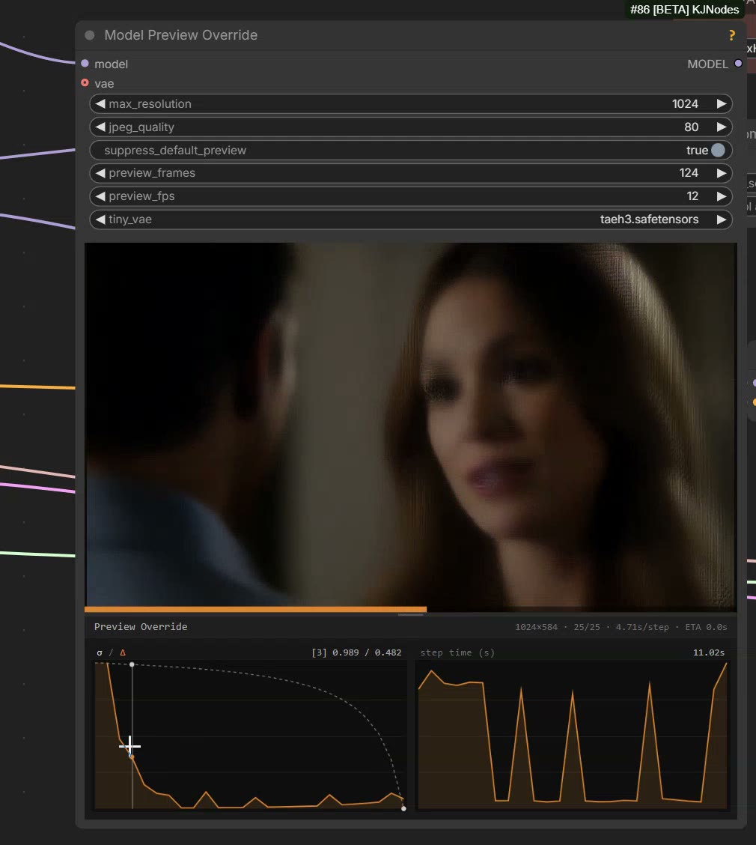756x845 pixels.
Task: Click the "step time (s)" label
Action: point(457,652)
